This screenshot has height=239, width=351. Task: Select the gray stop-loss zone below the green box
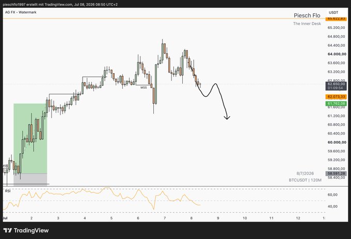pos(30,179)
